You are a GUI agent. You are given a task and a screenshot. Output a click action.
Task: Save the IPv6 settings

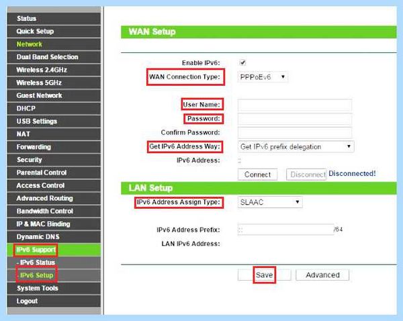[x=264, y=275]
